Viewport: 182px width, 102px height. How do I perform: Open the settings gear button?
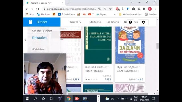pyautogui.click(x=143, y=22)
